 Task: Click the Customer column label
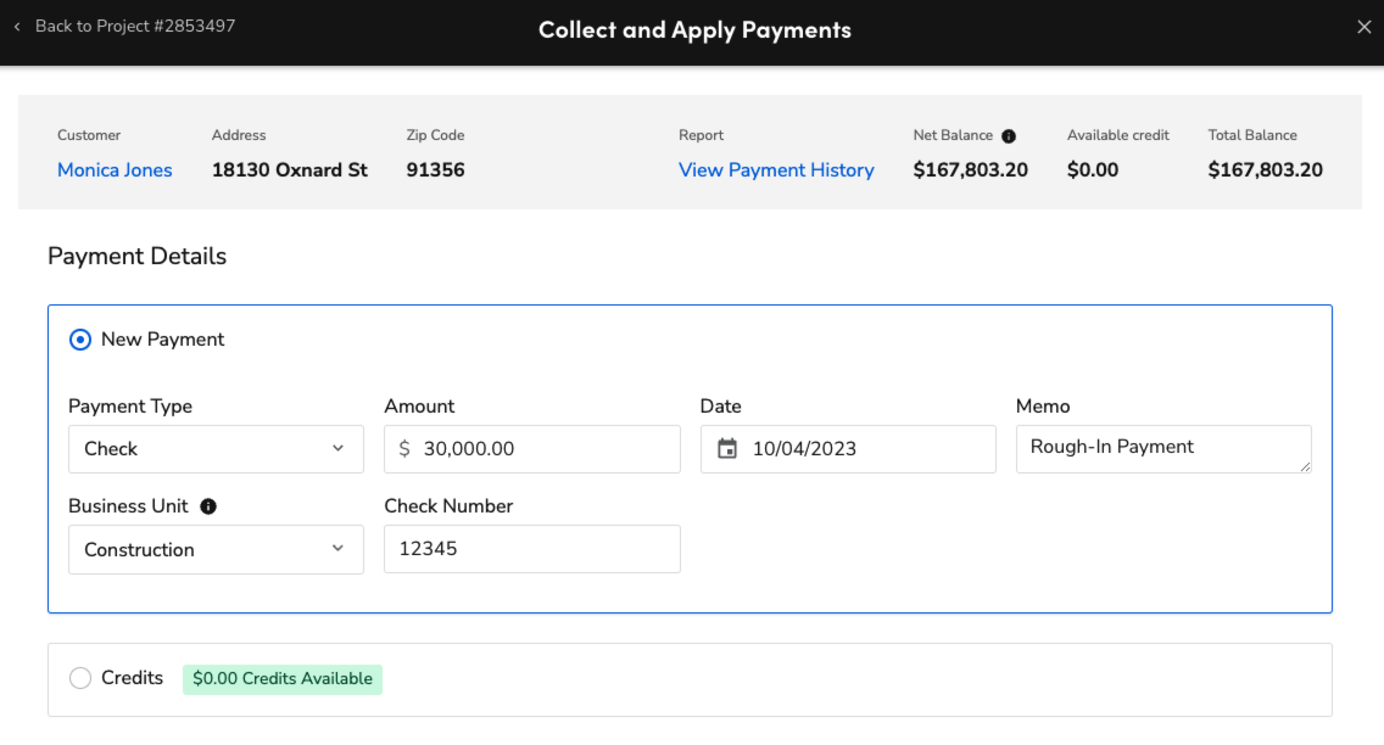pyautogui.click(x=89, y=135)
